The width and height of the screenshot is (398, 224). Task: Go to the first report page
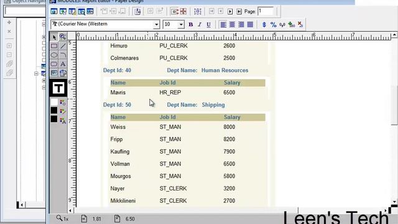211,11
